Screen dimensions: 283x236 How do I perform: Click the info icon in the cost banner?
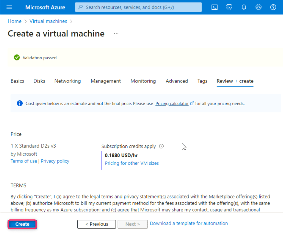click(20, 104)
